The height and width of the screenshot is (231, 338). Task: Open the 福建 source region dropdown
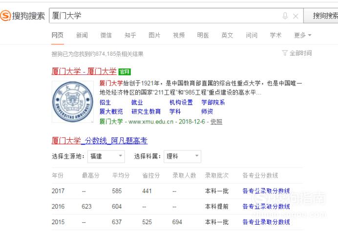pos(106,156)
